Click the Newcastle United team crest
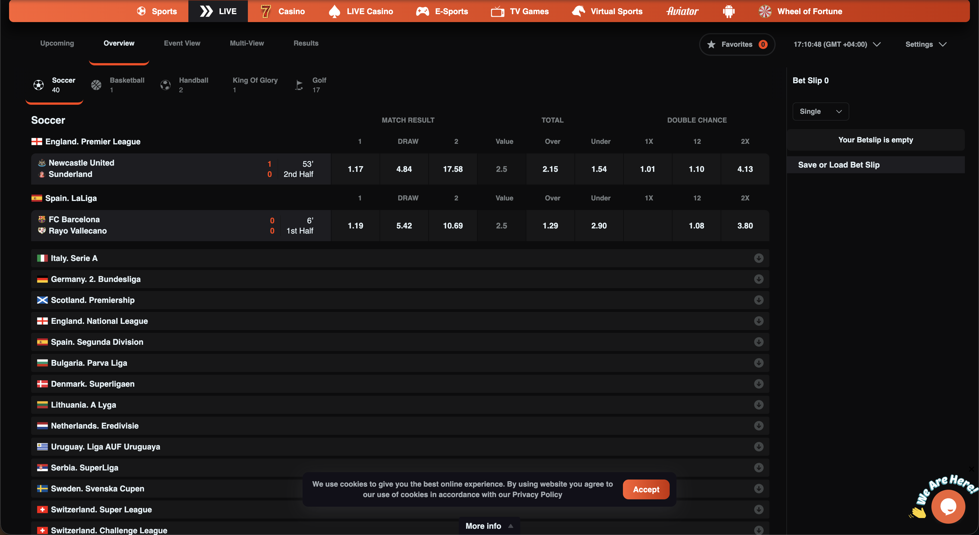 point(42,163)
